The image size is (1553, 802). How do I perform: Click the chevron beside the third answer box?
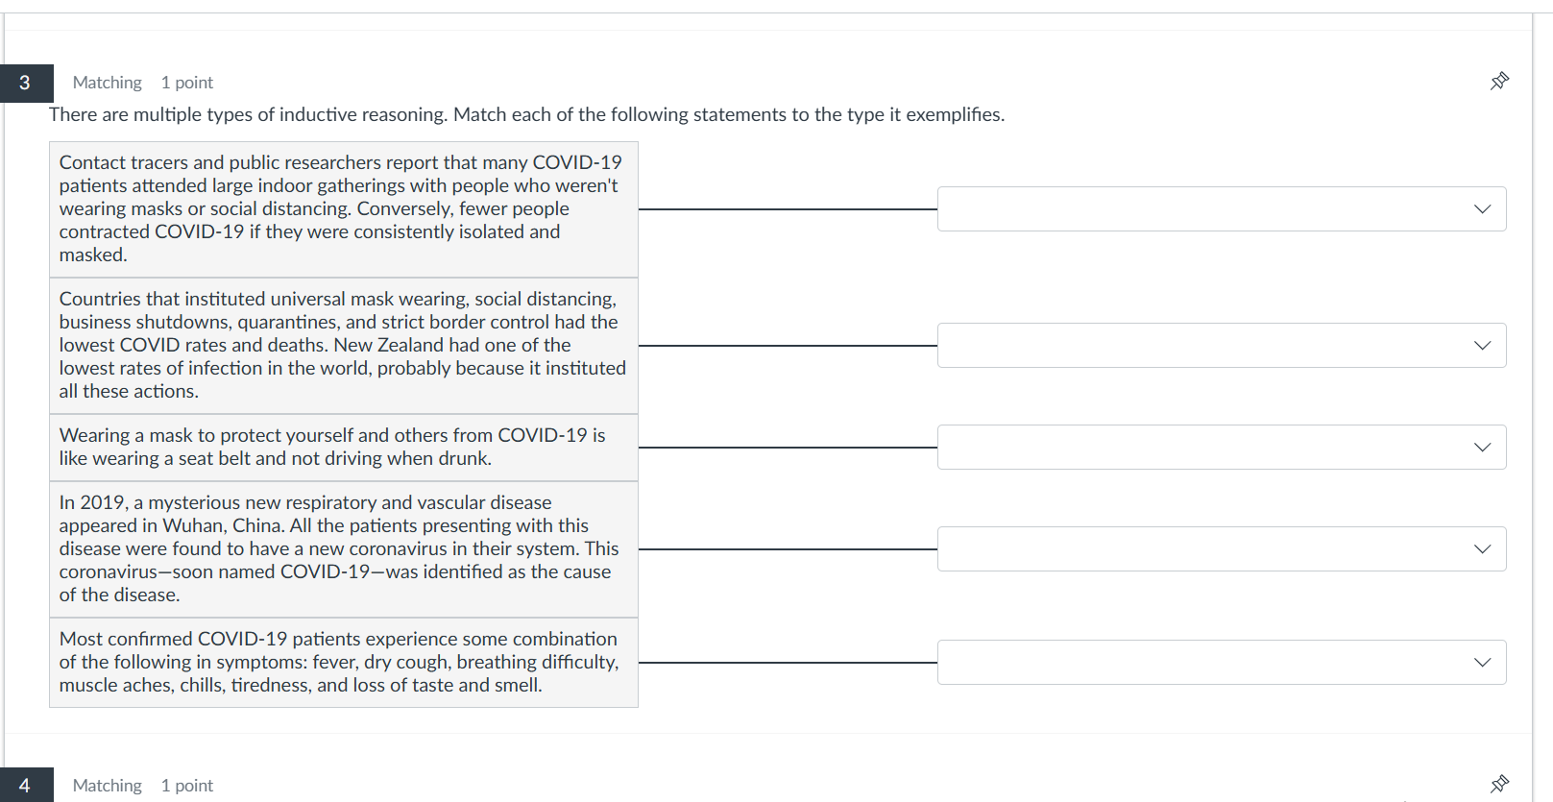click(x=1482, y=447)
